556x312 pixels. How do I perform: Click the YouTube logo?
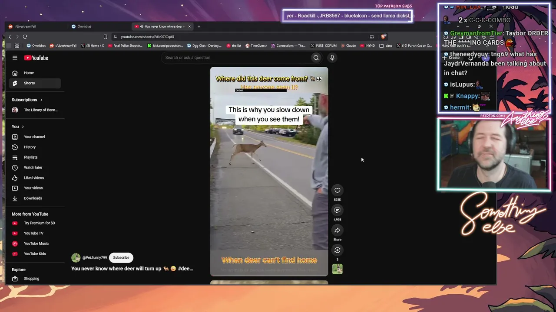tap(36, 58)
